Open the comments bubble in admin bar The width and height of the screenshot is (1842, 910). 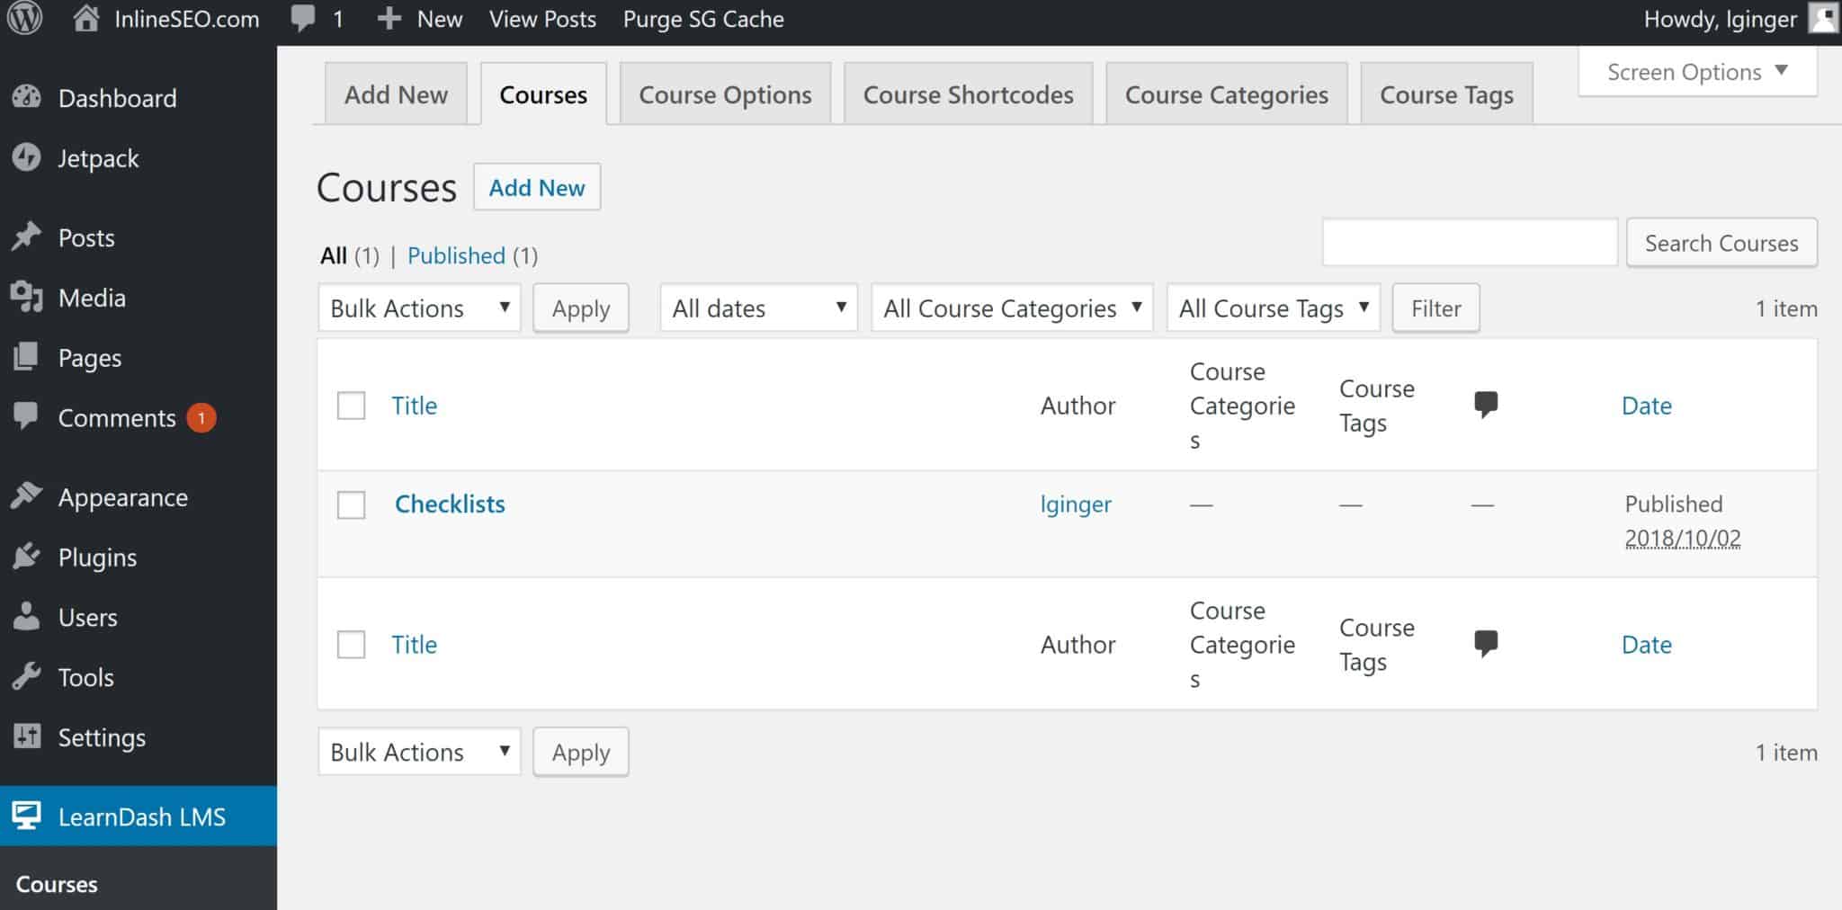303,19
